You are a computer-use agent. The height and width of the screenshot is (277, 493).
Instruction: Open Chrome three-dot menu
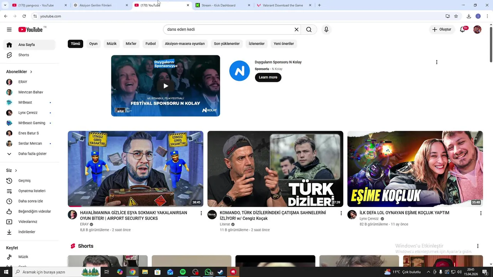(x=487, y=16)
